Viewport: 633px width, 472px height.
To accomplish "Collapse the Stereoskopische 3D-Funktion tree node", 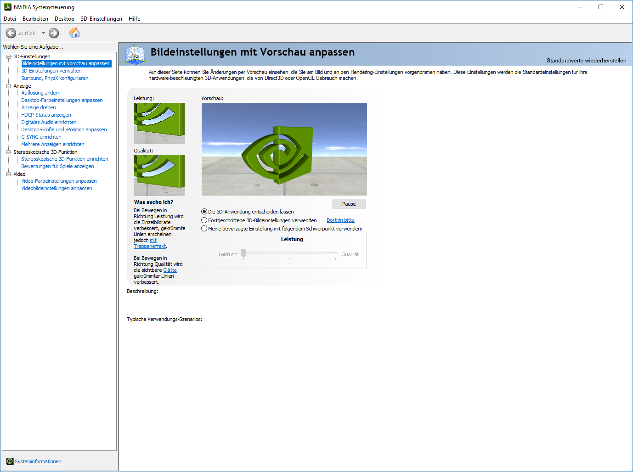I will tap(8, 152).
